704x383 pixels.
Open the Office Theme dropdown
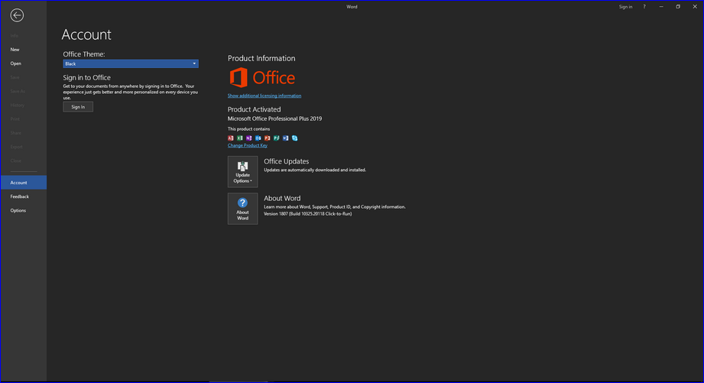131,64
